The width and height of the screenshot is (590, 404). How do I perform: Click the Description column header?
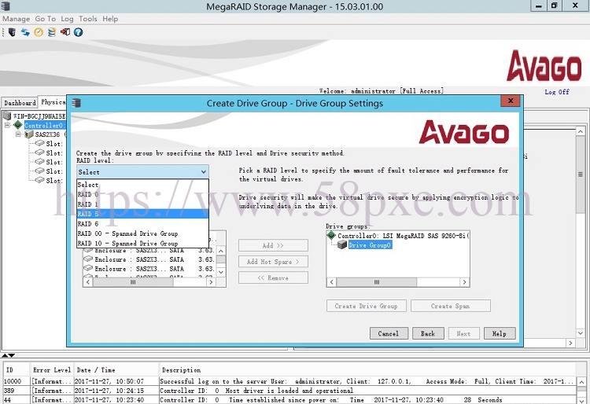(367, 369)
